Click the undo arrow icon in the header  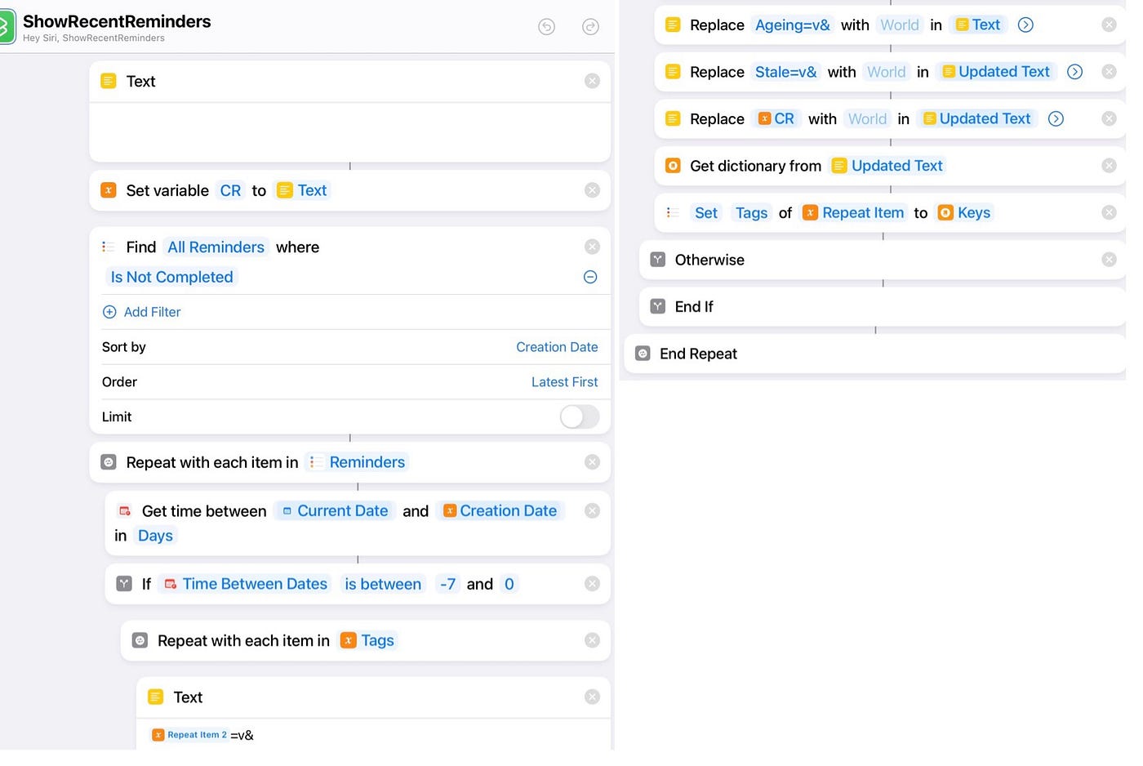coord(547,27)
